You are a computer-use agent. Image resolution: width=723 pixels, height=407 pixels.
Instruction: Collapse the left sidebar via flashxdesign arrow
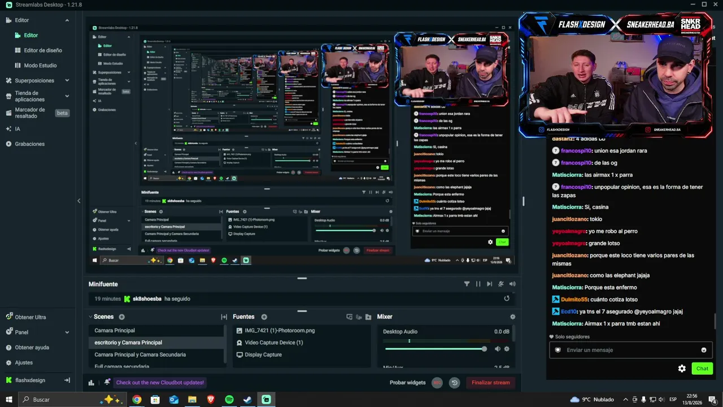(x=67, y=380)
